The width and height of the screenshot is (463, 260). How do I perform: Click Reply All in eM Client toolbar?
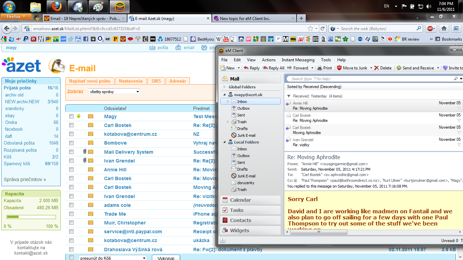click(x=274, y=68)
